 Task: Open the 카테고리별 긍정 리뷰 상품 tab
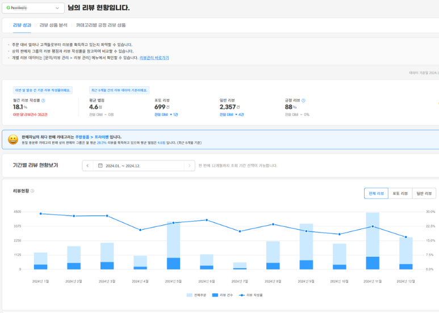101,25
